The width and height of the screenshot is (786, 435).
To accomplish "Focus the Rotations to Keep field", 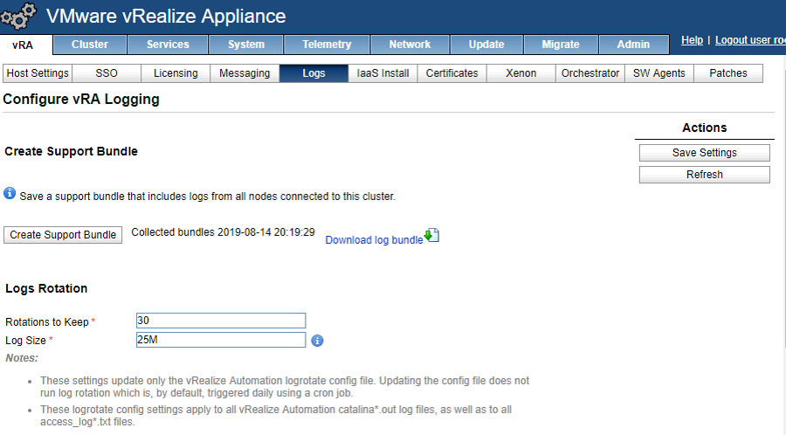I will 221,321.
